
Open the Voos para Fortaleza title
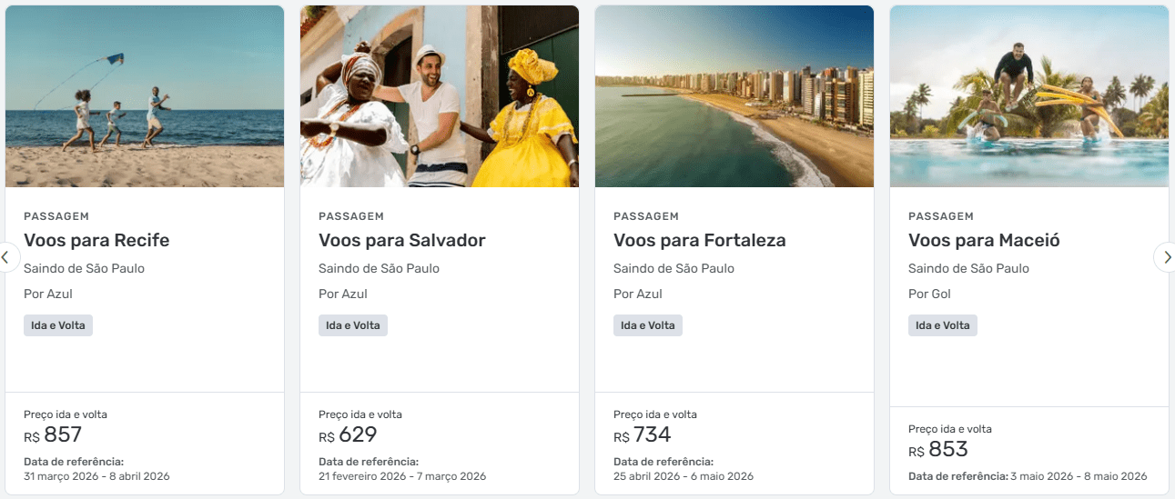[x=699, y=241]
